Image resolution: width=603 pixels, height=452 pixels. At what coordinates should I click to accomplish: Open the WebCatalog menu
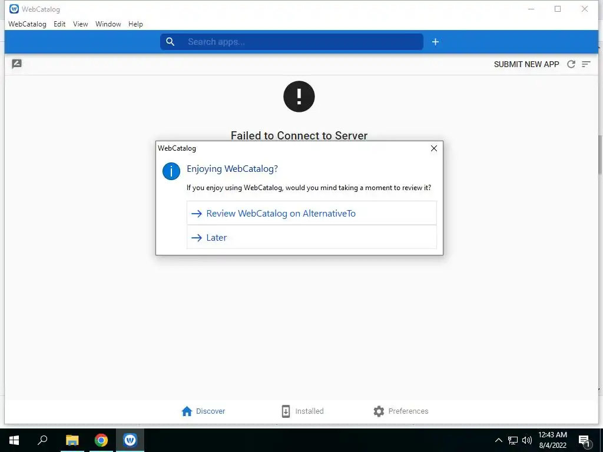[x=27, y=24]
